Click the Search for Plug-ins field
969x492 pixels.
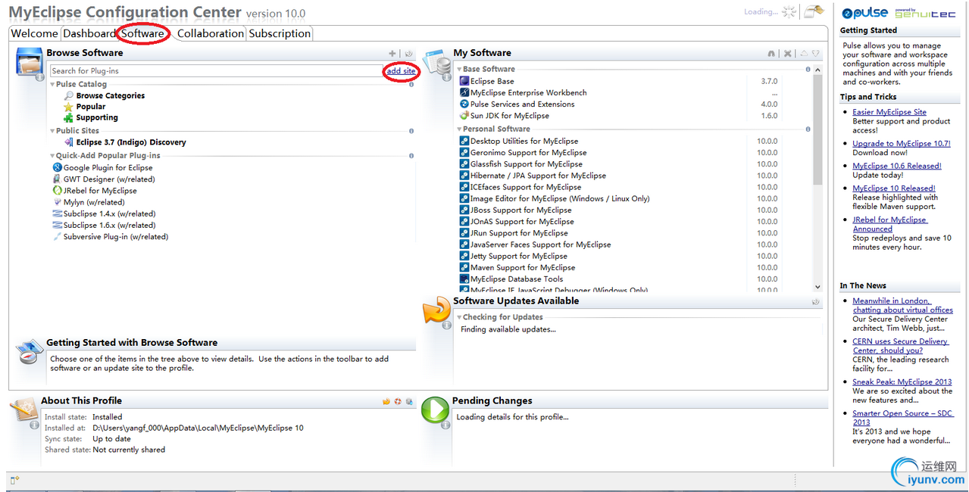217,71
